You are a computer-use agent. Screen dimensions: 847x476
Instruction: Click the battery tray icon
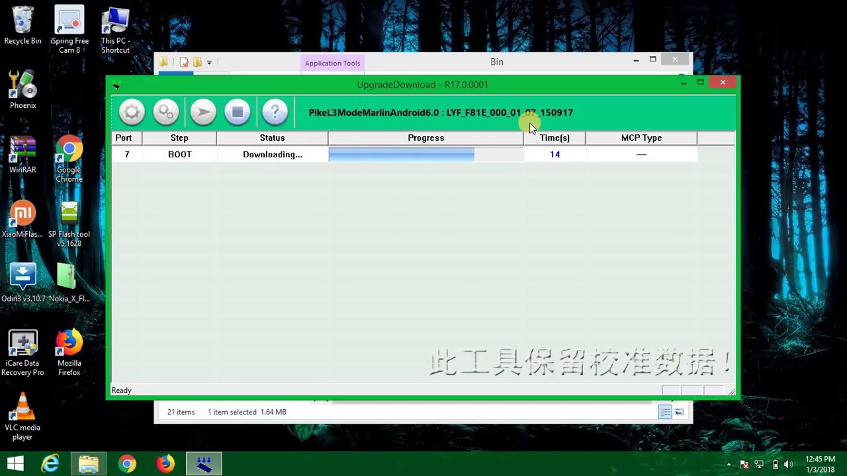[775, 464]
